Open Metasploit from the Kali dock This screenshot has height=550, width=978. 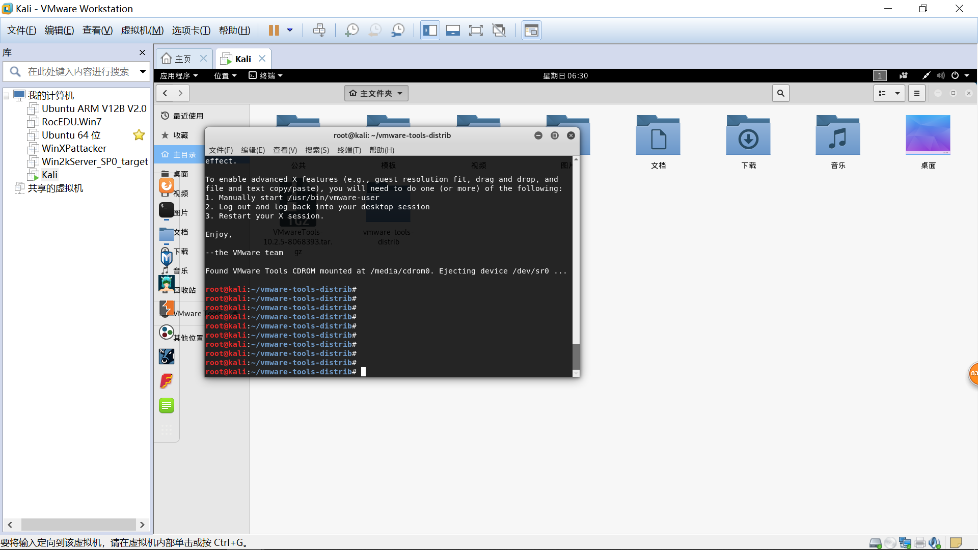coord(167,258)
